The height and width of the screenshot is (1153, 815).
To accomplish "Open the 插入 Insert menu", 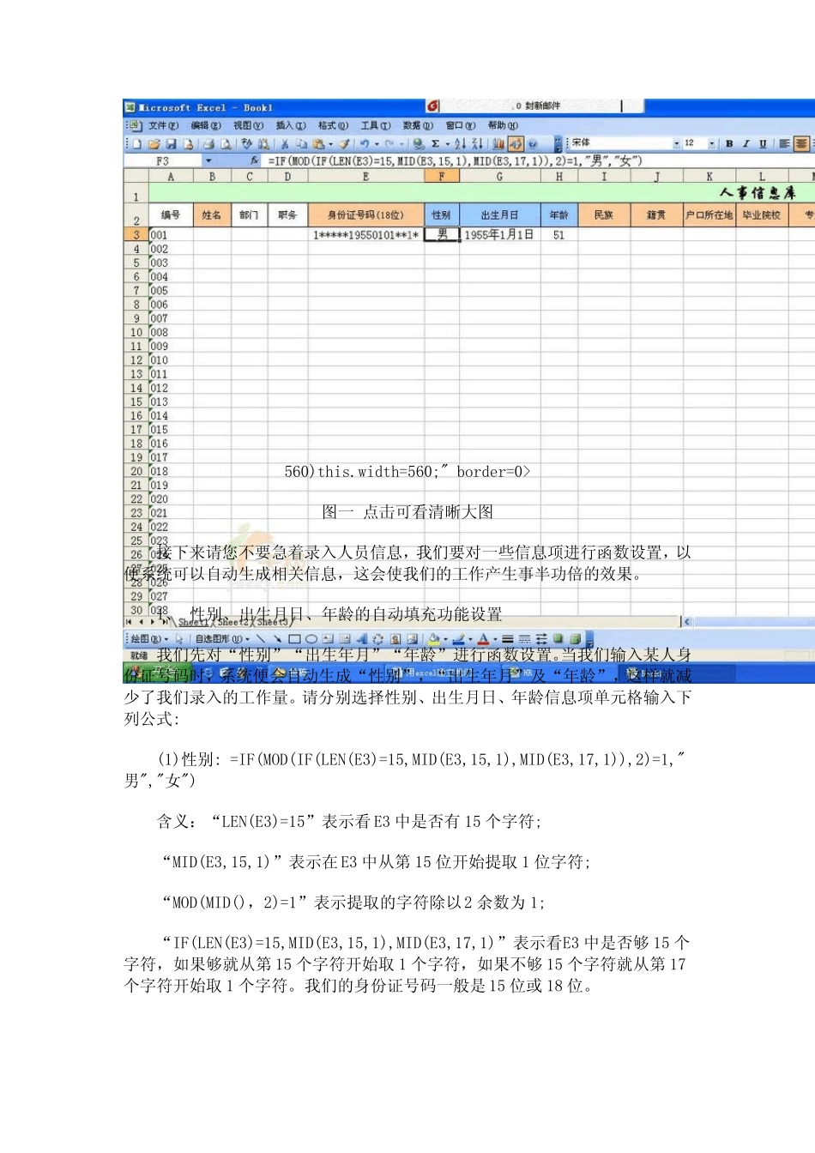I will coord(290,125).
